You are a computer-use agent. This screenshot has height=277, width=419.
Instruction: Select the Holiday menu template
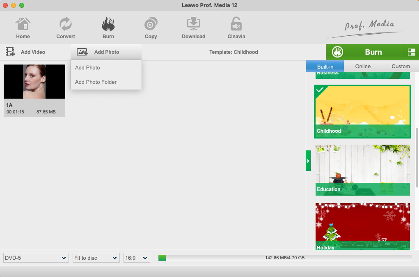pos(363,226)
